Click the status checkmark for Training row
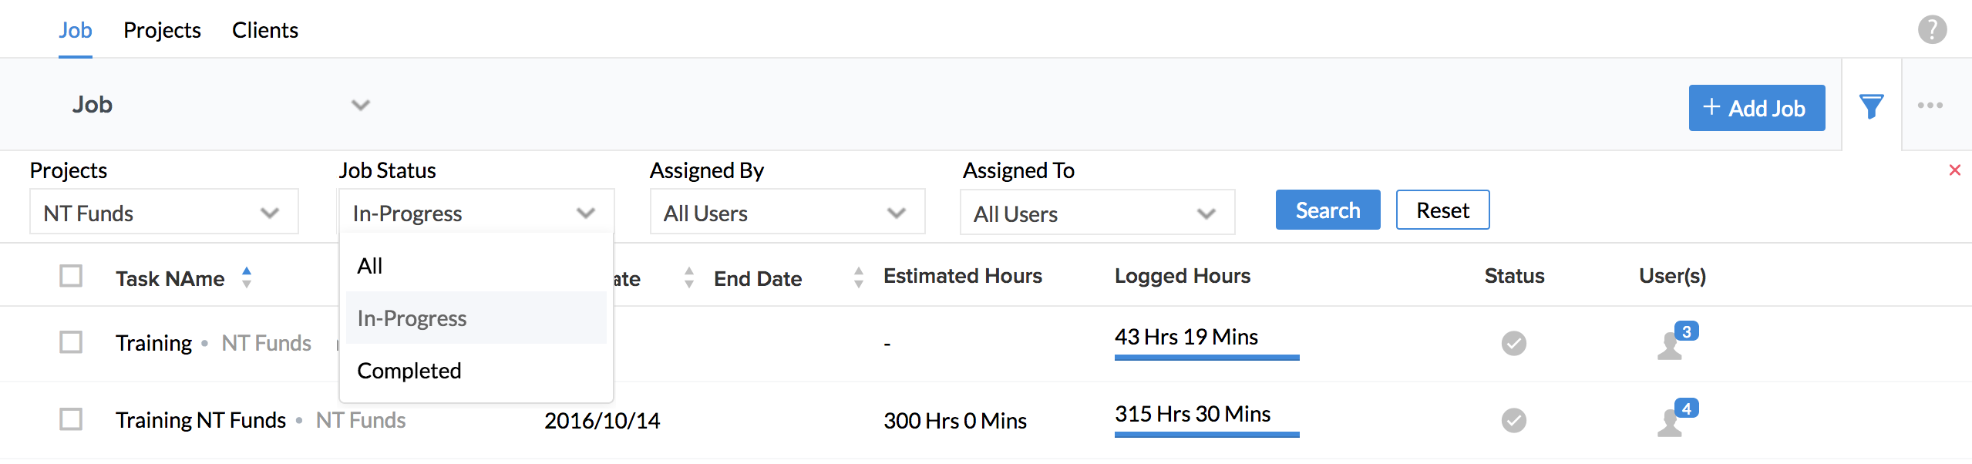The width and height of the screenshot is (1972, 464). [1513, 343]
